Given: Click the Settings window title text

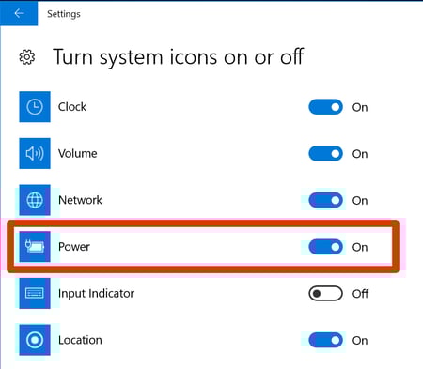Looking at the screenshot, I should [64, 14].
